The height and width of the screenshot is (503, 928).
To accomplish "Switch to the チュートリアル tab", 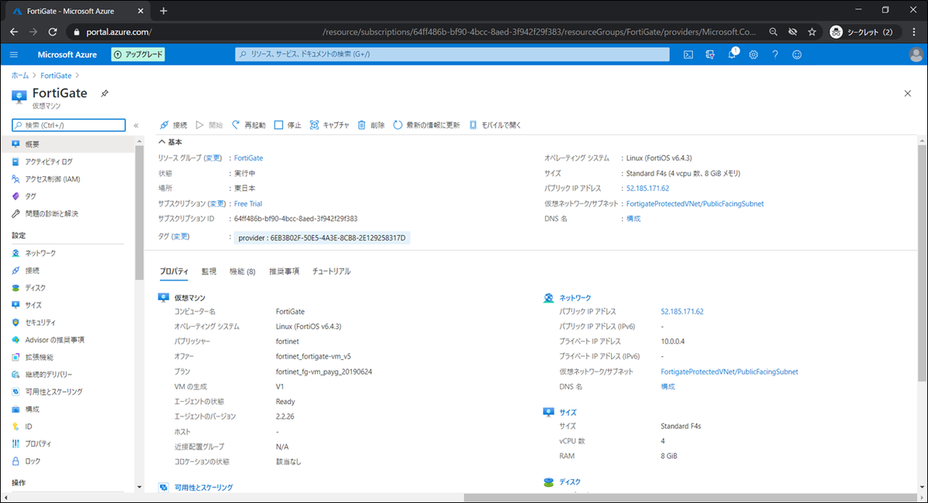I will (331, 271).
